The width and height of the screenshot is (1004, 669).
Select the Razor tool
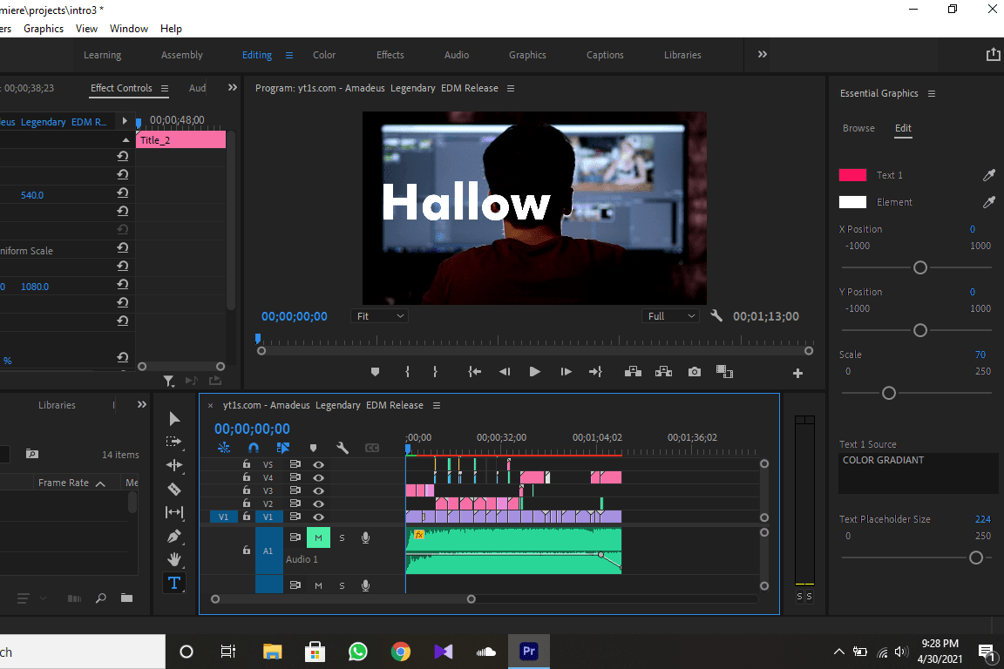coord(174,489)
